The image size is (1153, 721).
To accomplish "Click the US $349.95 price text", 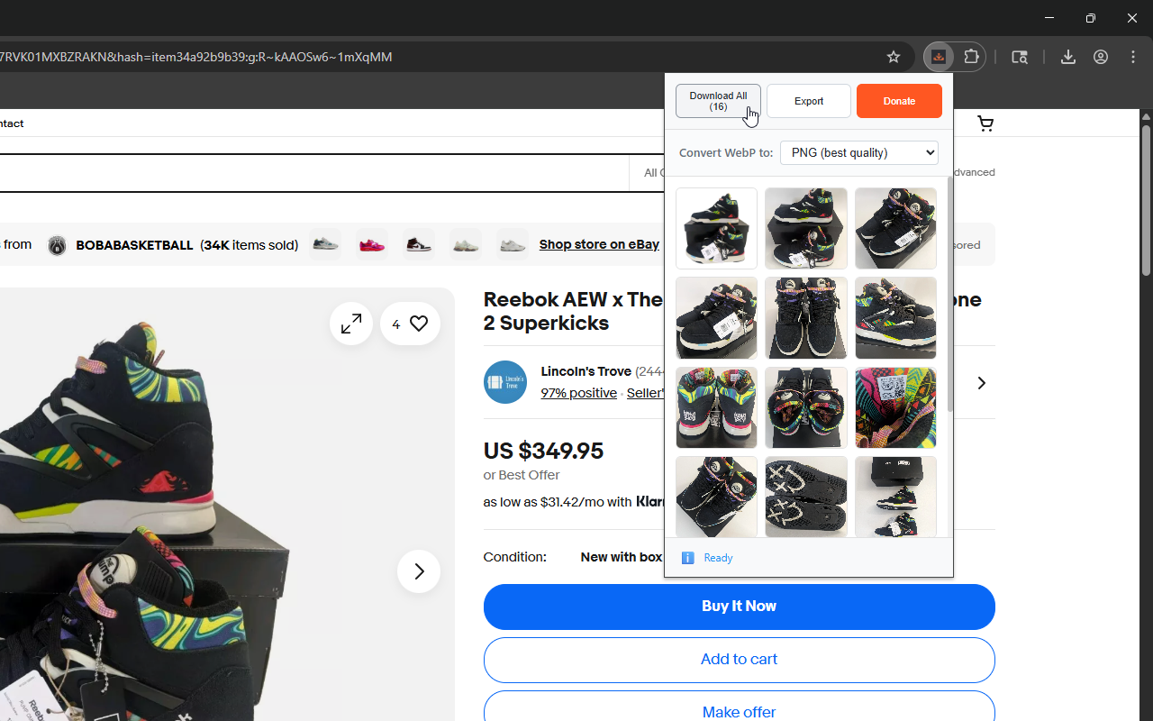I will pos(543,451).
